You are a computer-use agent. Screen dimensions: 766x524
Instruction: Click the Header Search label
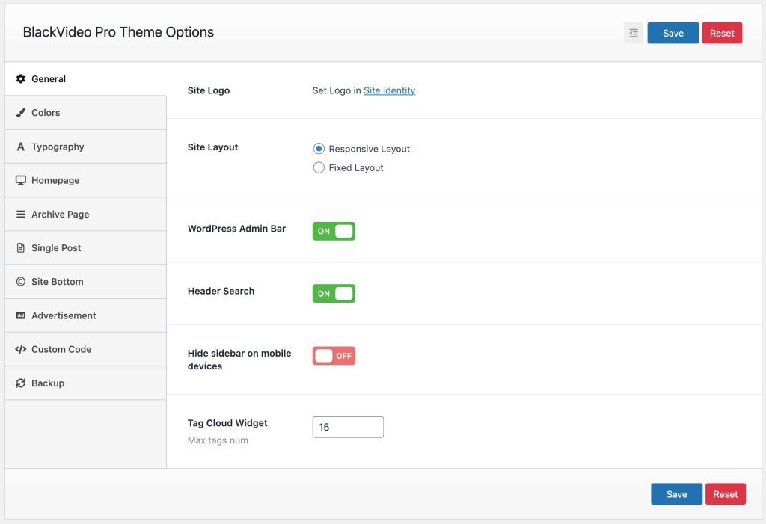[x=221, y=291]
